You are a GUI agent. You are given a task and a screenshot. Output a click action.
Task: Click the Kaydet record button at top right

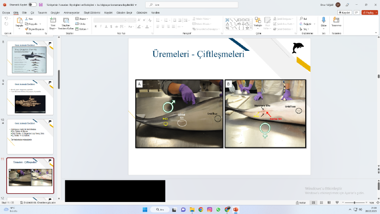click(345, 12)
